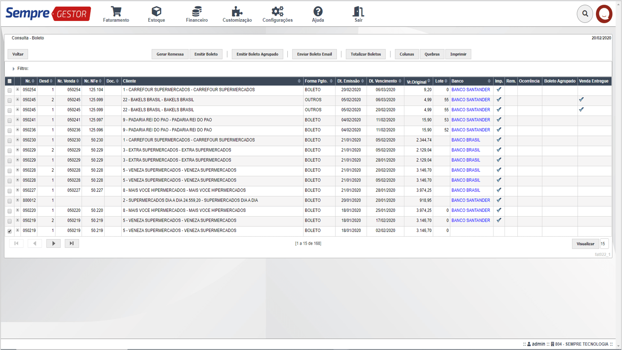Expand row details for boleto 800012
622x350 pixels.
[x=18, y=200]
